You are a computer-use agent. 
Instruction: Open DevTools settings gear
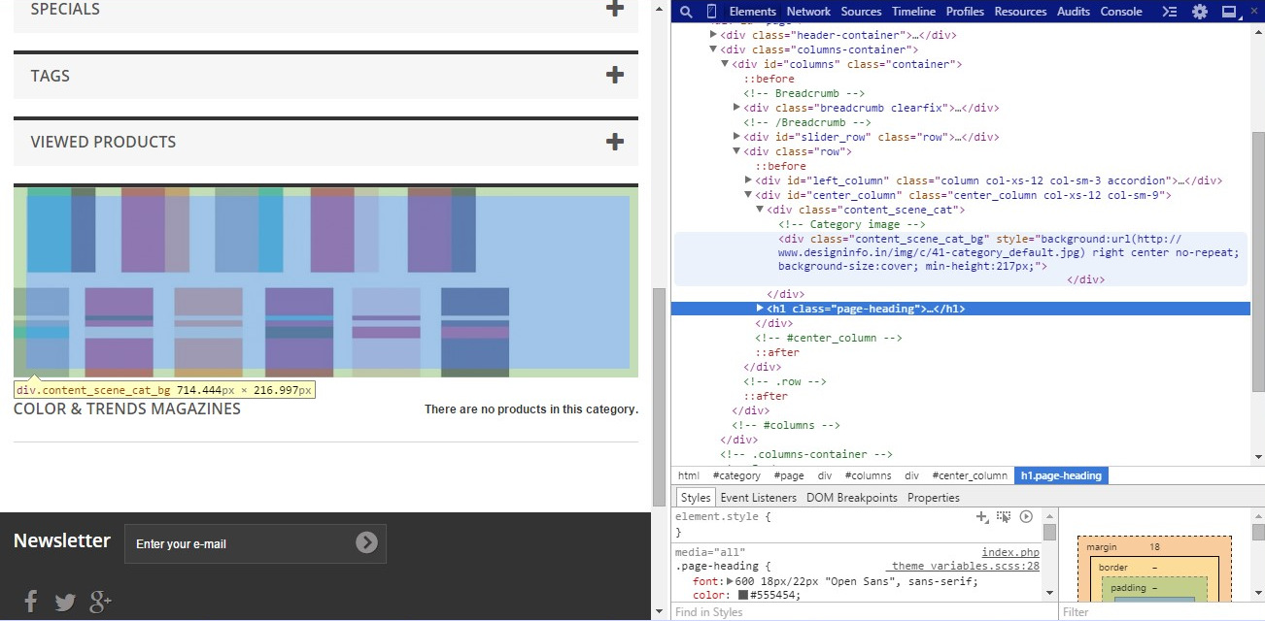pos(1200,12)
